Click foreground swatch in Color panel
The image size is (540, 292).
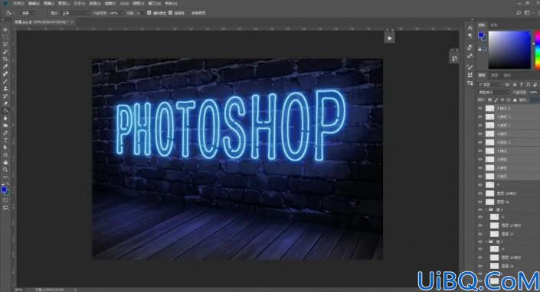click(x=481, y=34)
